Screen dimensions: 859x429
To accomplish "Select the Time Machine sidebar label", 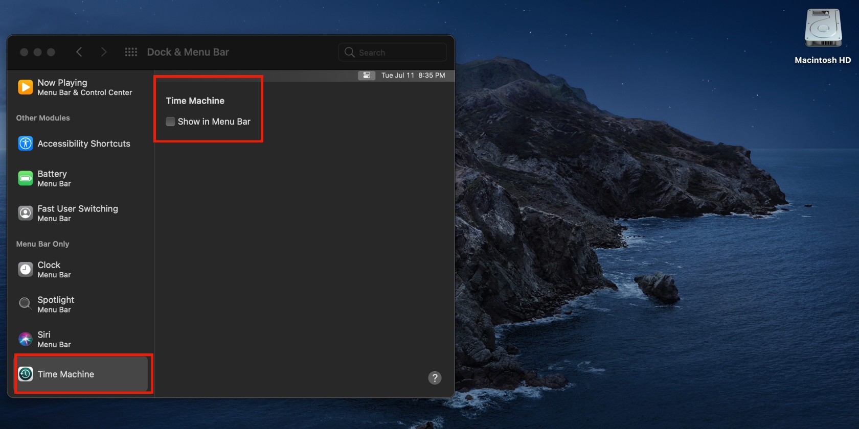I will (66, 374).
